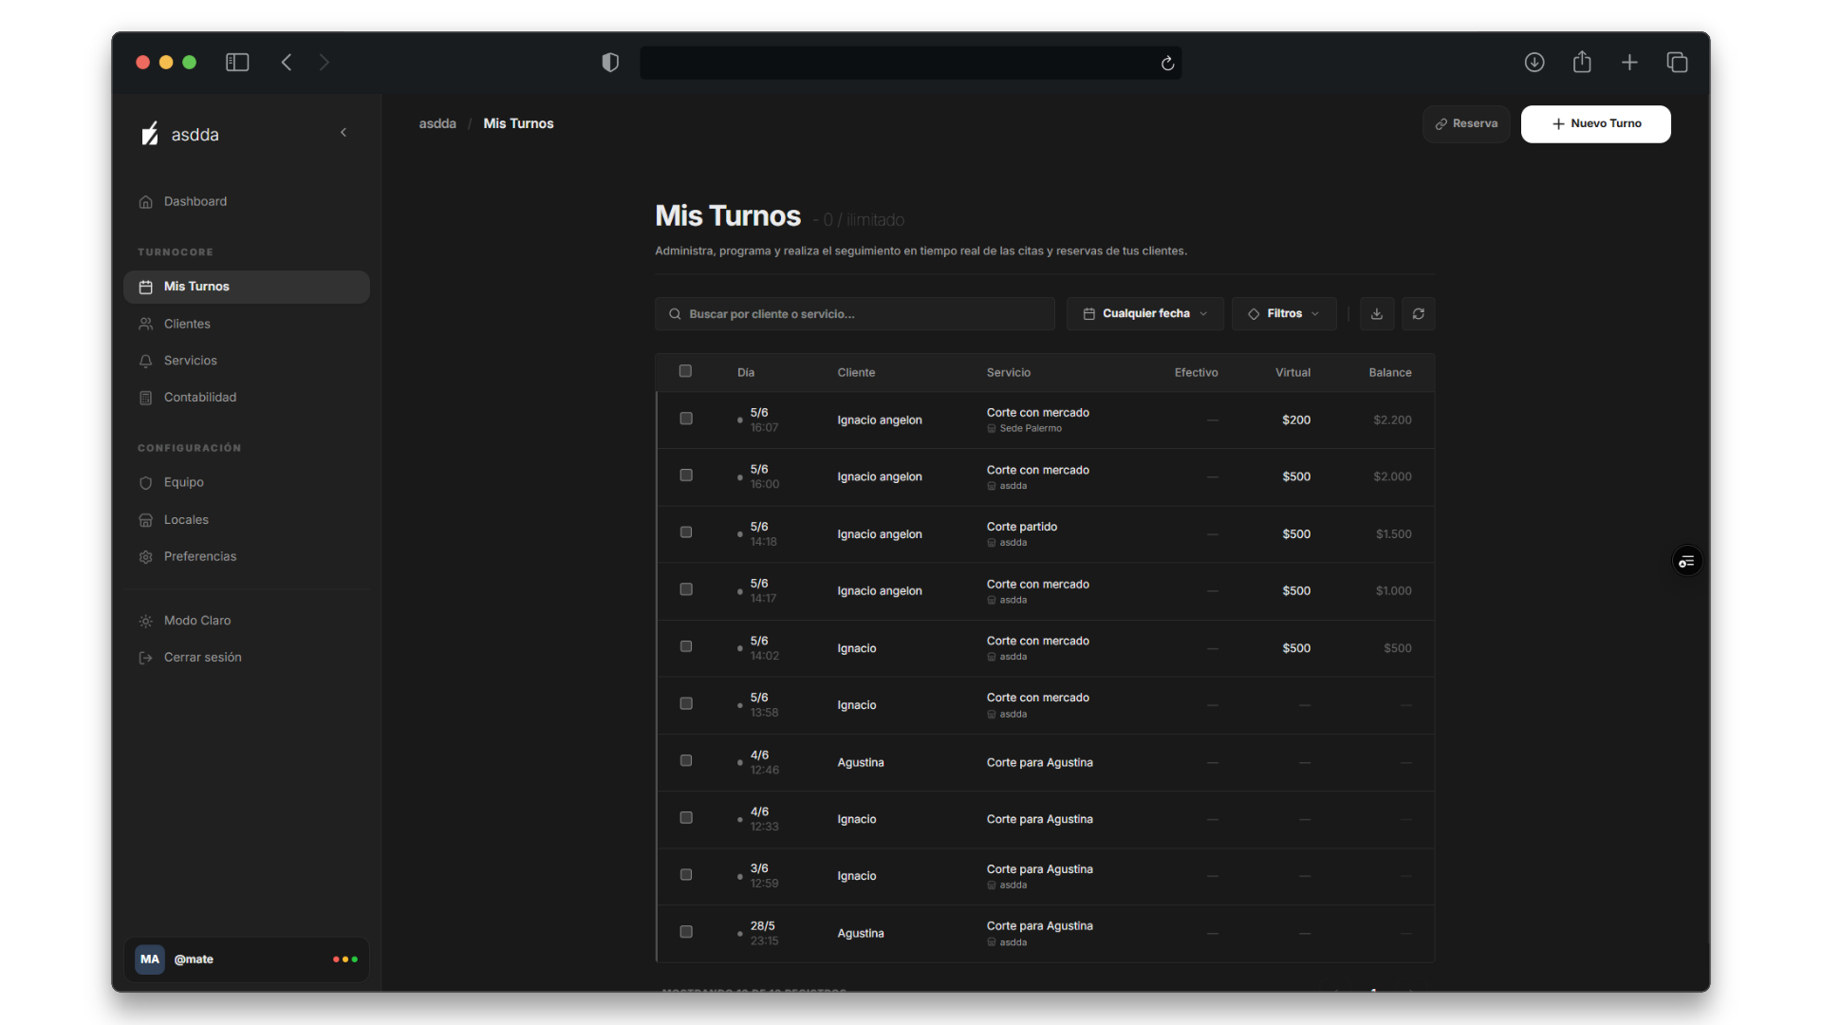Viewport: 1822px width, 1025px height.
Task: Open Preferencias in sidebar
Action: coord(247,557)
